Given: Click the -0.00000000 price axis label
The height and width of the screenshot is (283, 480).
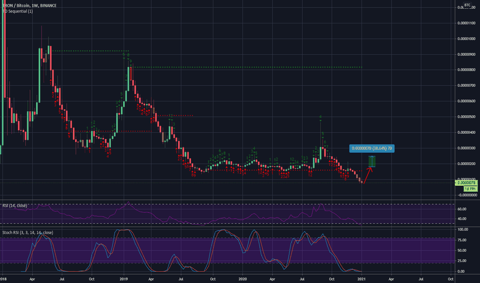Looking at the screenshot, I should tap(467, 195).
